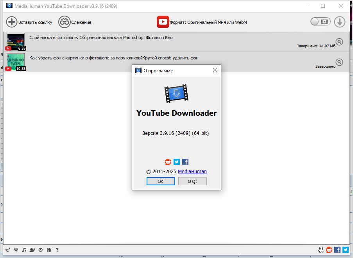Click the Twitter icon in About dialog
This screenshot has height=258, width=353.
177,162
